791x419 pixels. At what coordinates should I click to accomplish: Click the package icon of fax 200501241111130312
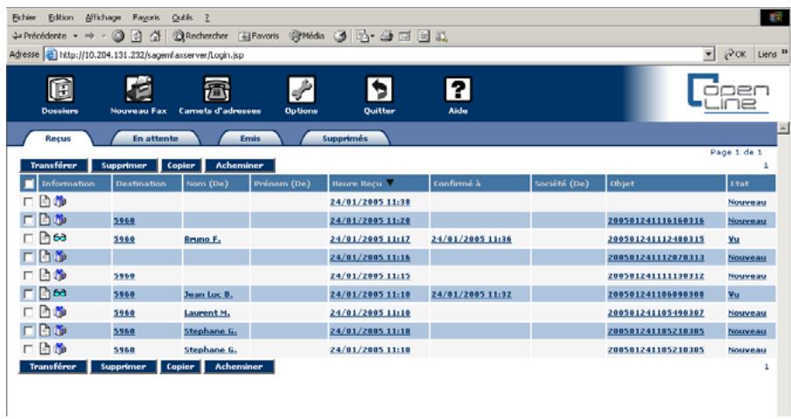(x=59, y=276)
